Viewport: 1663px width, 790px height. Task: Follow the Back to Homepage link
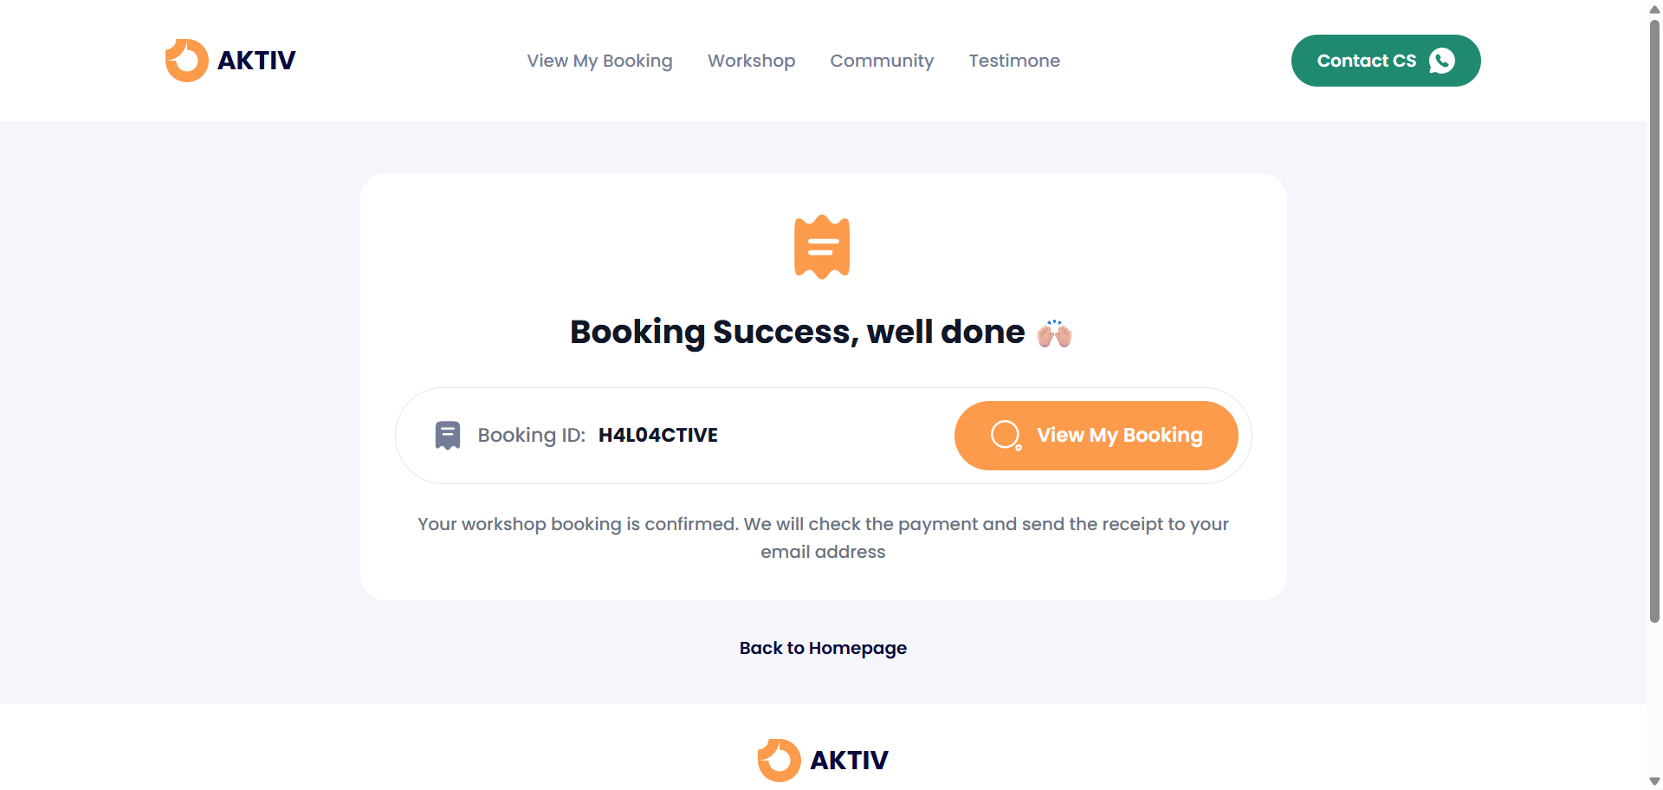click(823, 648)
